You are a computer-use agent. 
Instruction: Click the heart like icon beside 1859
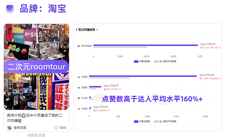(x=56, y=128)
